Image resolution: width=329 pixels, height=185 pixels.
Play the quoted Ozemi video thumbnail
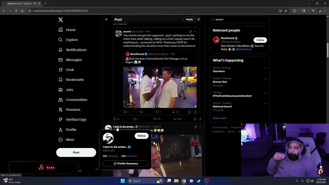coord(160,87)
